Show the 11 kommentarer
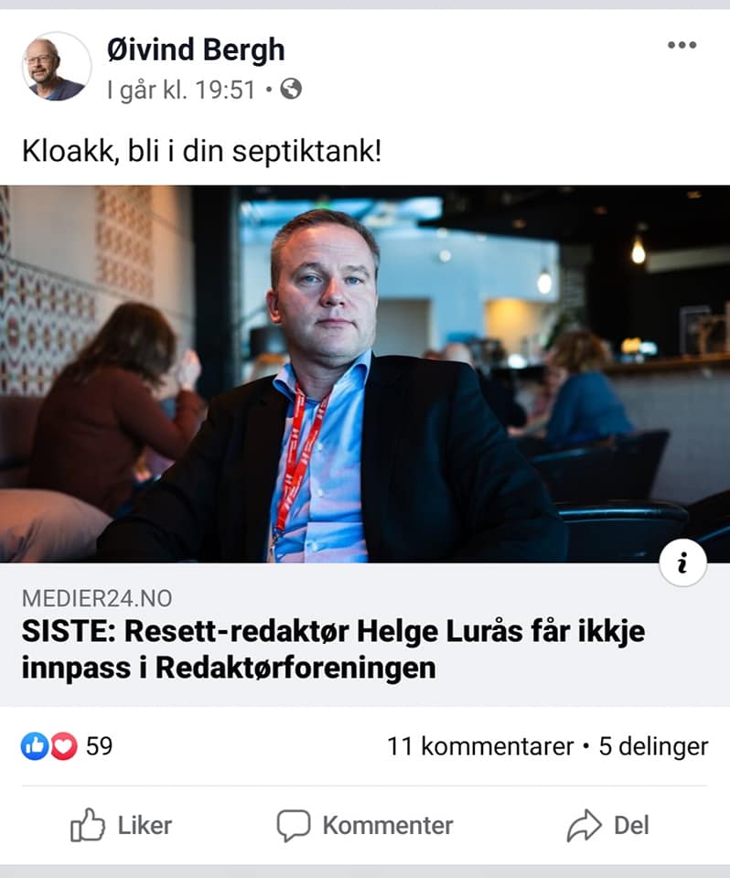 (480, 746)
